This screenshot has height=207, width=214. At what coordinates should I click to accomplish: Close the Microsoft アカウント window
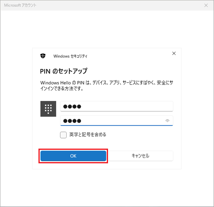coord(206,5)
